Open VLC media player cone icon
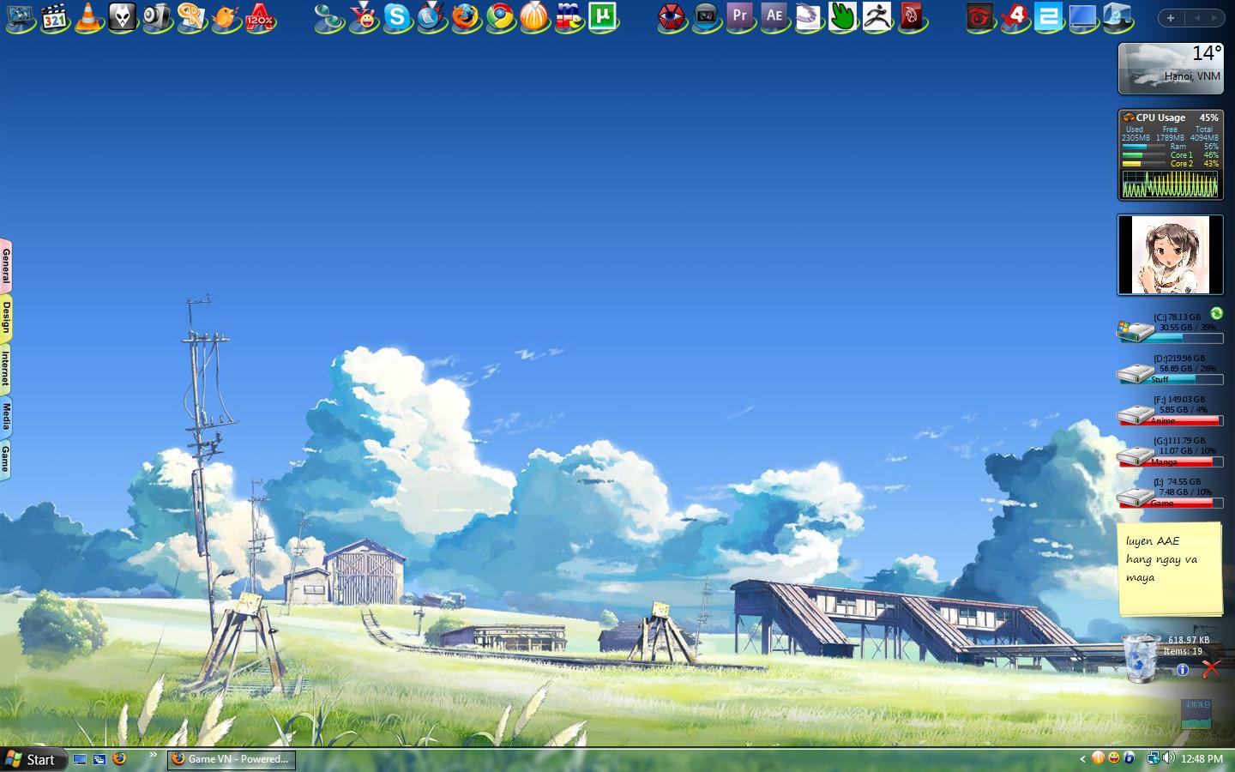Image resolution: width=1235 pixels, height=772 pixels. [x=88, y=17]
